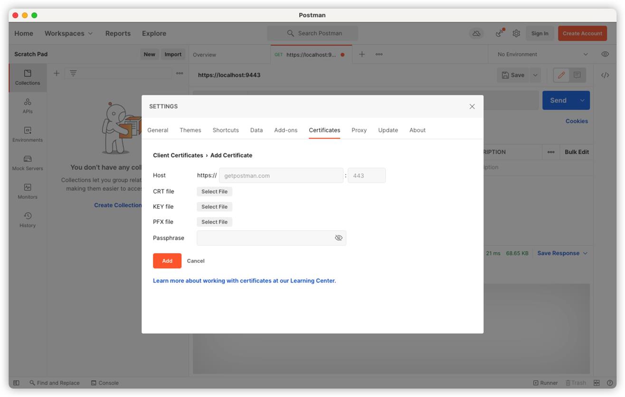The width and height of the screenshot is (625, 397).
Task: Open Find and Replace
Action: click(x=55, y=383)
